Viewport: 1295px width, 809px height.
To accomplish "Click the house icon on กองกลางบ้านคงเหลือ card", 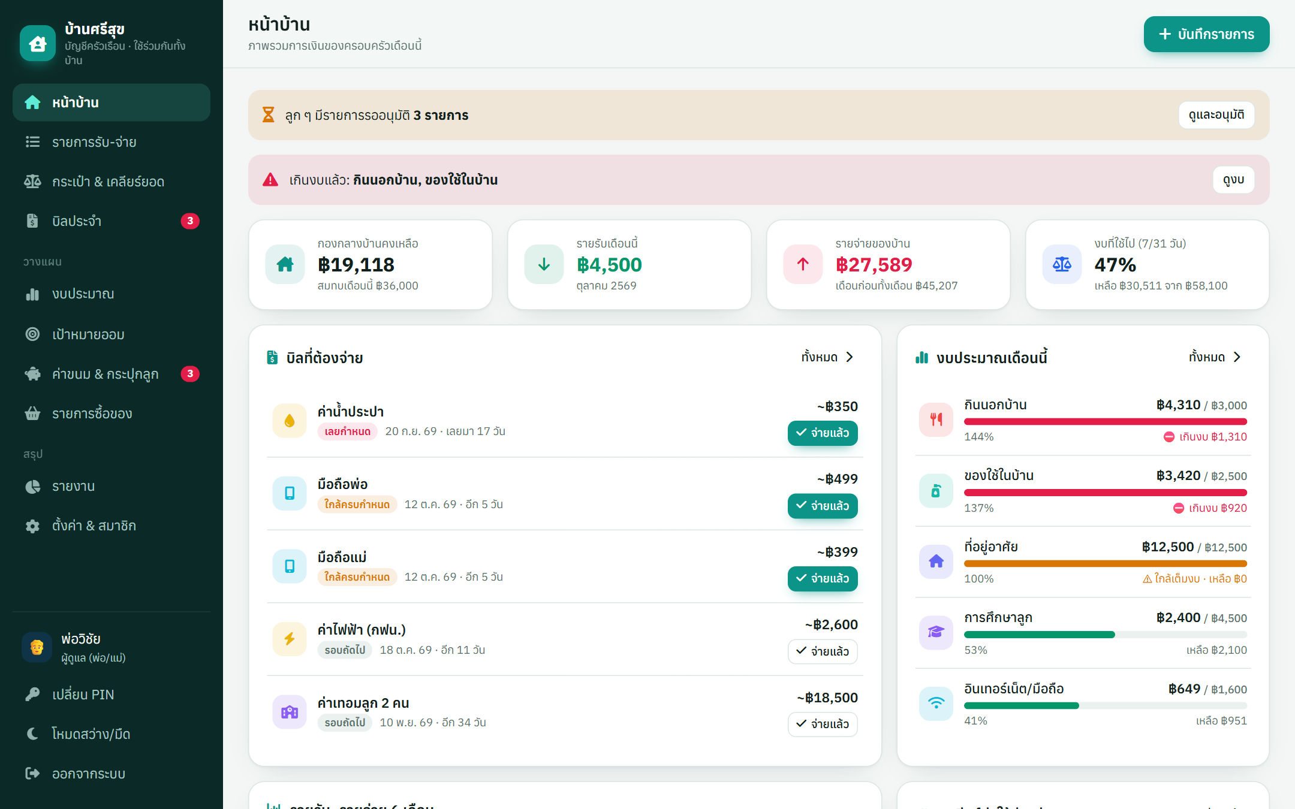I will click(285, 264).
